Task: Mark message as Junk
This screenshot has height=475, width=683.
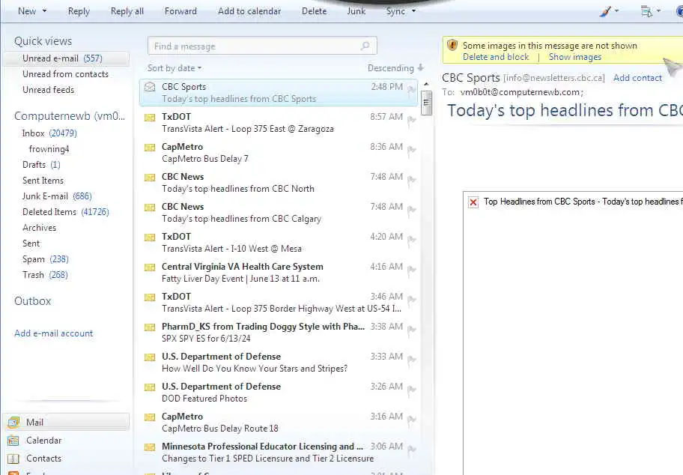Action: (356, 11)
